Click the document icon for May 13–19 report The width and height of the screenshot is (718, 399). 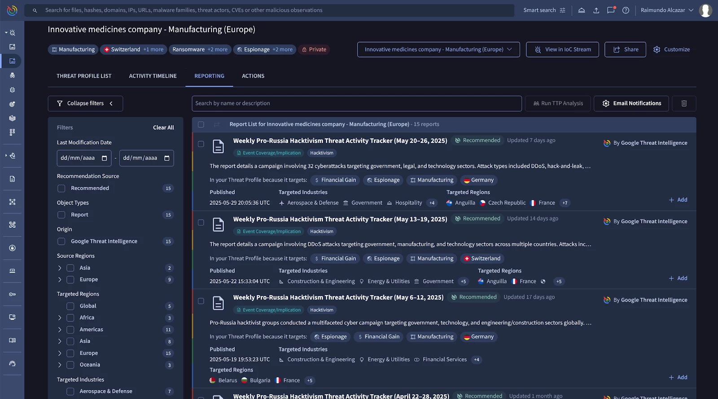click(x=218, y=225)
